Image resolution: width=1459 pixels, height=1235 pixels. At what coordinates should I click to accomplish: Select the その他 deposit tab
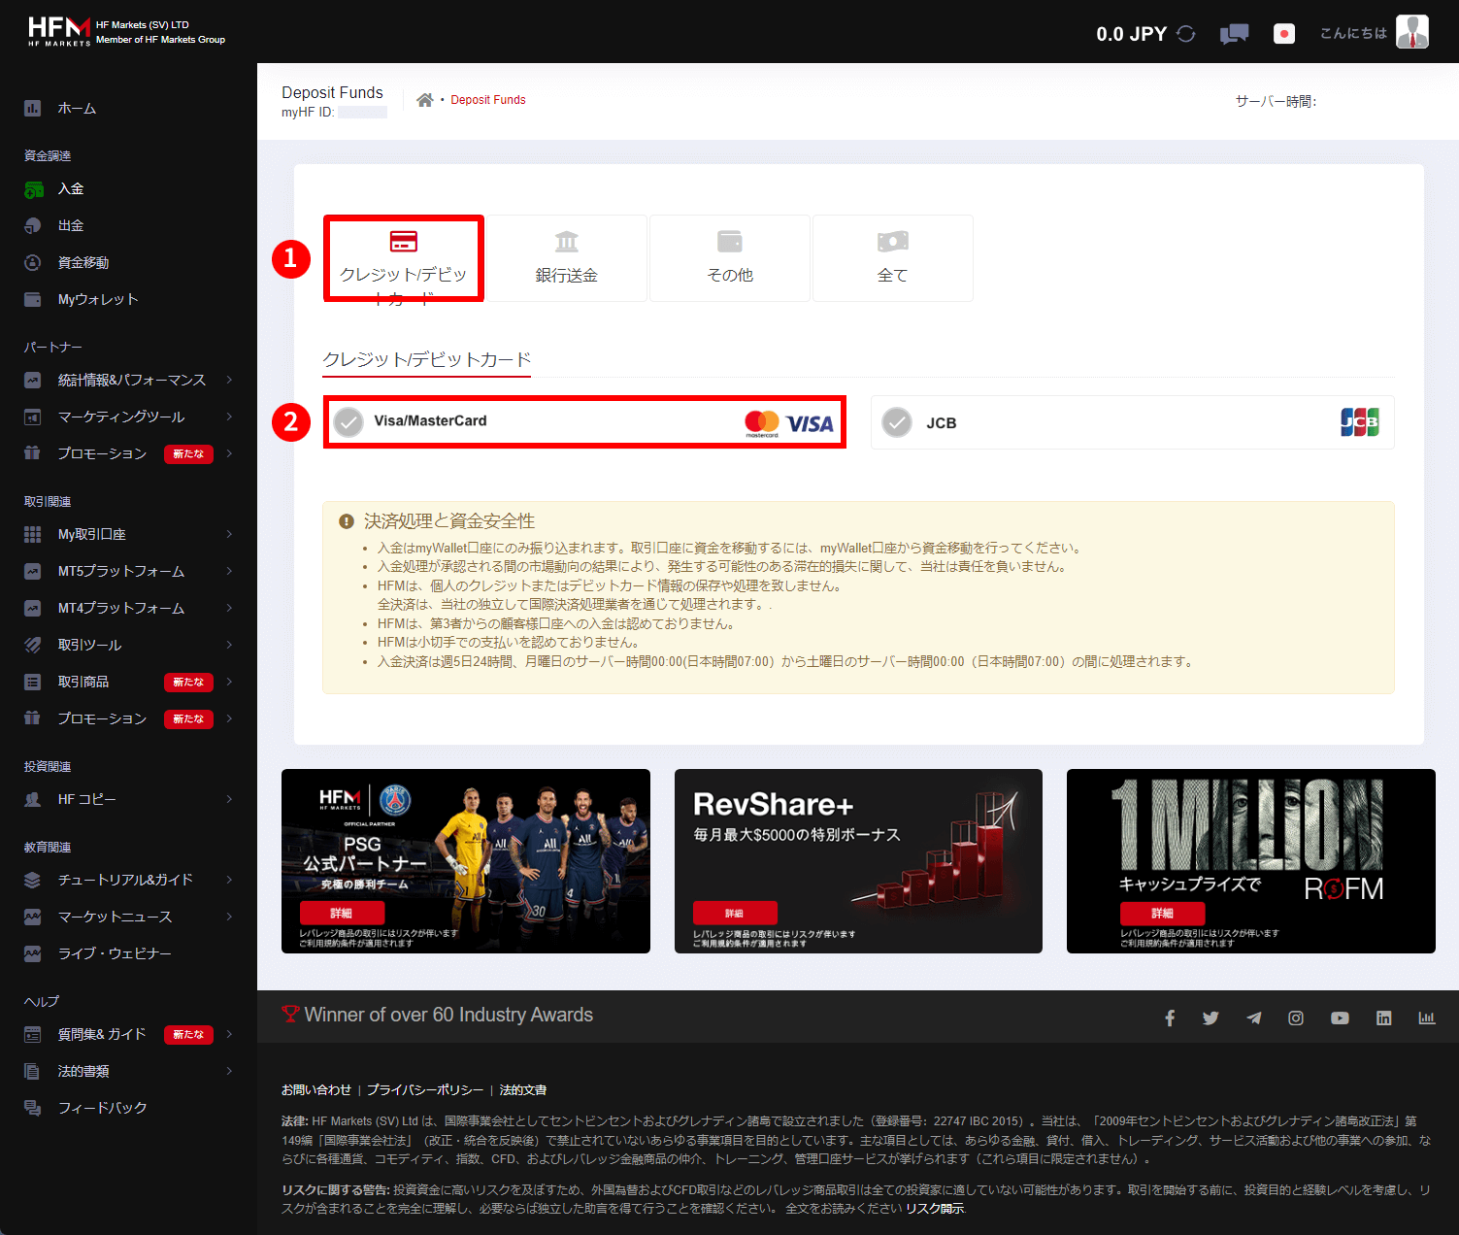point(729,257)
